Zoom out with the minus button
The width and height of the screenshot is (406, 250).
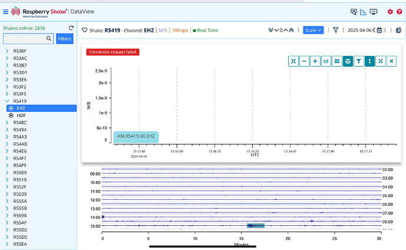click(304, 61)
